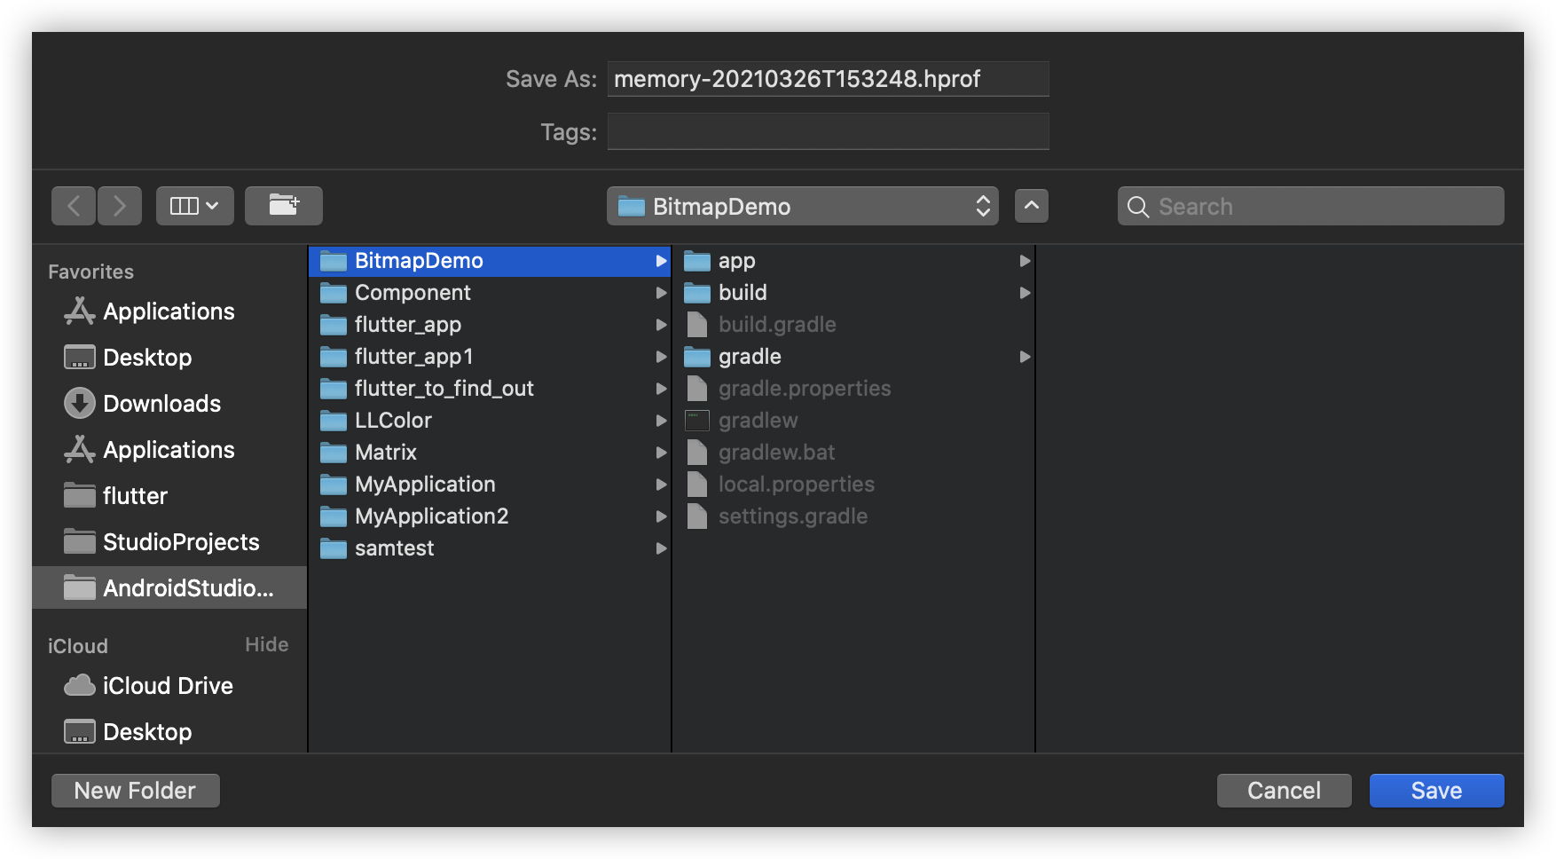Hide the iCloud sidebar section
Viewport: 1556px width, 859px height.
(x=266, y=645)
